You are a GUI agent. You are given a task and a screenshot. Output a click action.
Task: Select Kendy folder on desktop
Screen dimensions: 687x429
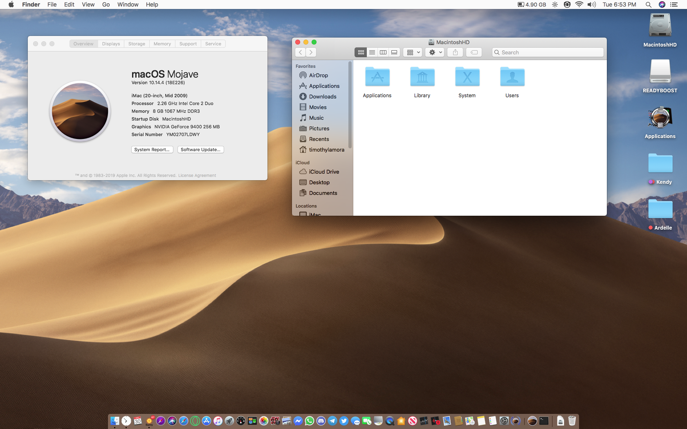660,168
